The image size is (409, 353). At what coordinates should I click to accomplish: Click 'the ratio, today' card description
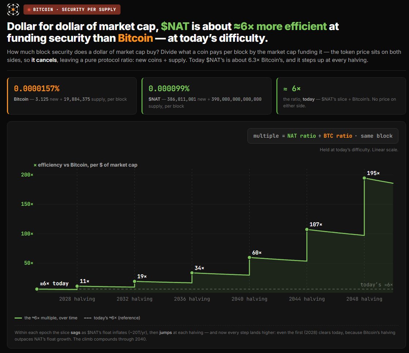point(339,103)
